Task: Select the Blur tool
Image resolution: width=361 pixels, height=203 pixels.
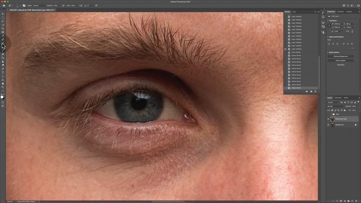Action: pos(3,61)
